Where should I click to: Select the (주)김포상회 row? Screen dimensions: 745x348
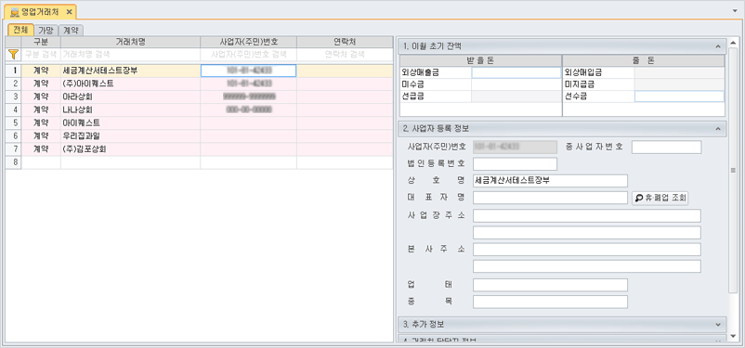(x=199, y=149)
